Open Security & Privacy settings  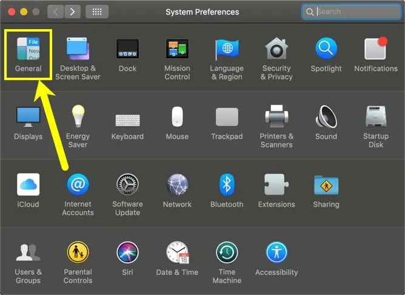point(276,59)
